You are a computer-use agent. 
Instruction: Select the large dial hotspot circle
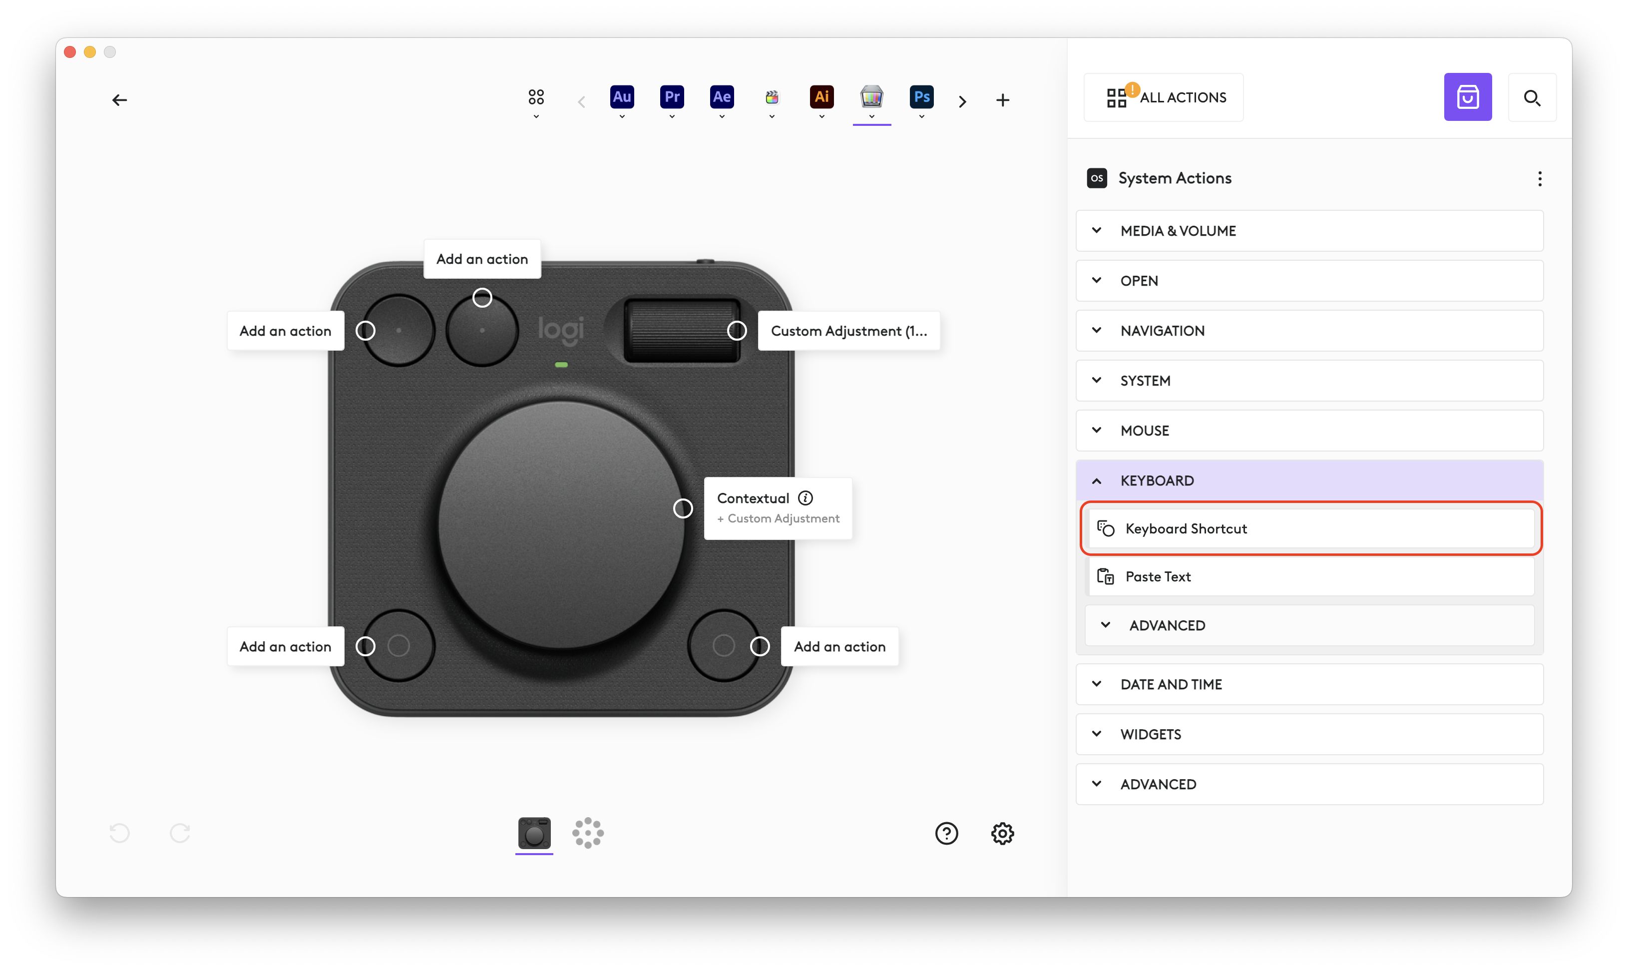point(682,508)
